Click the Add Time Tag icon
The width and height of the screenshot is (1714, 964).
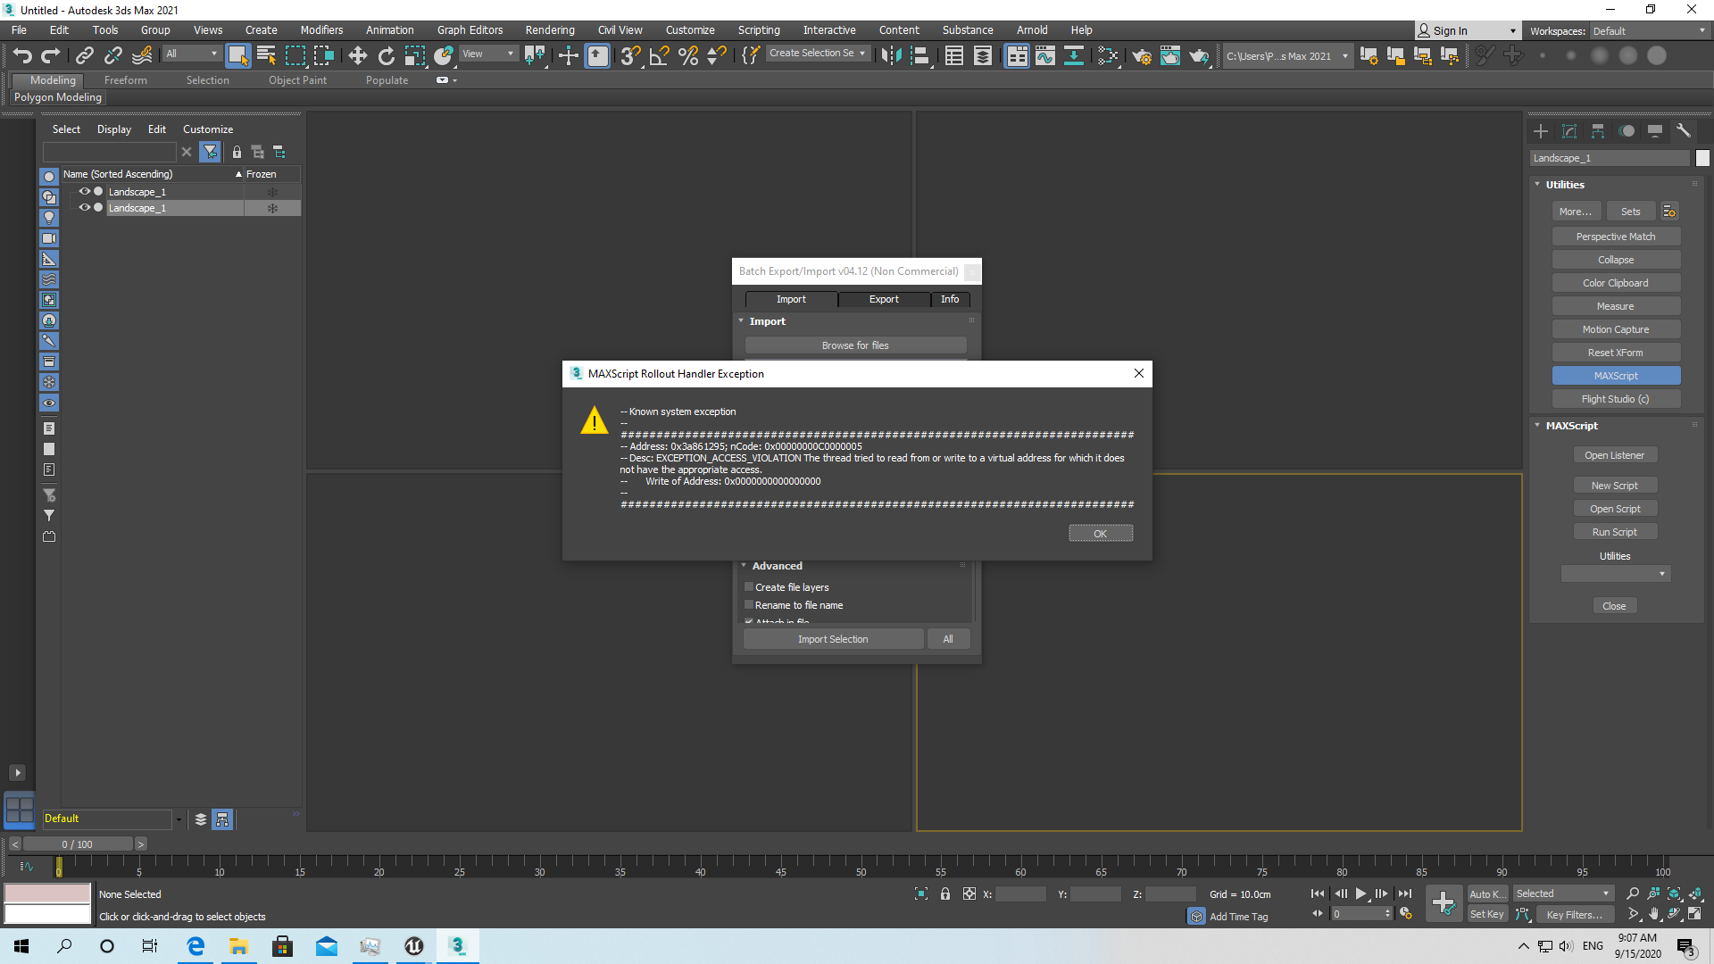point(1196,917)
